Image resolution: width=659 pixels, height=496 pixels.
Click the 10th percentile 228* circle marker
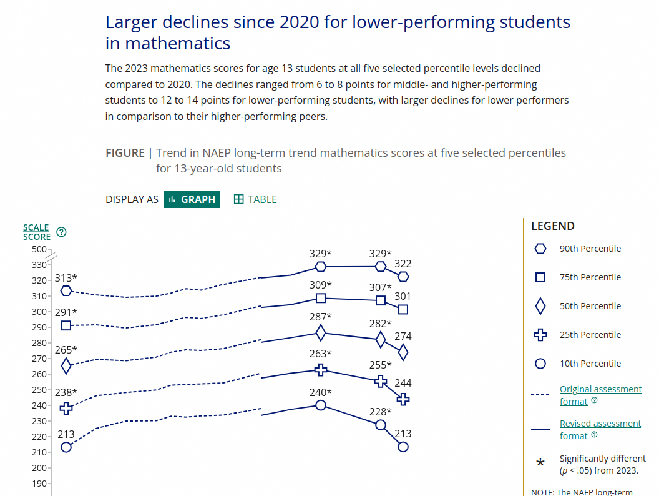381,425
